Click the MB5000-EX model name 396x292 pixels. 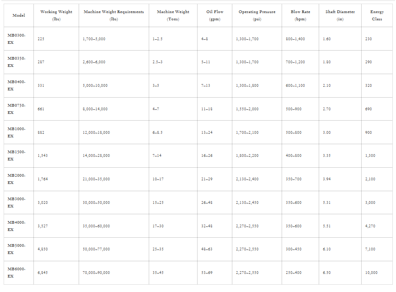pyautogui.click(x=16, y=249)
